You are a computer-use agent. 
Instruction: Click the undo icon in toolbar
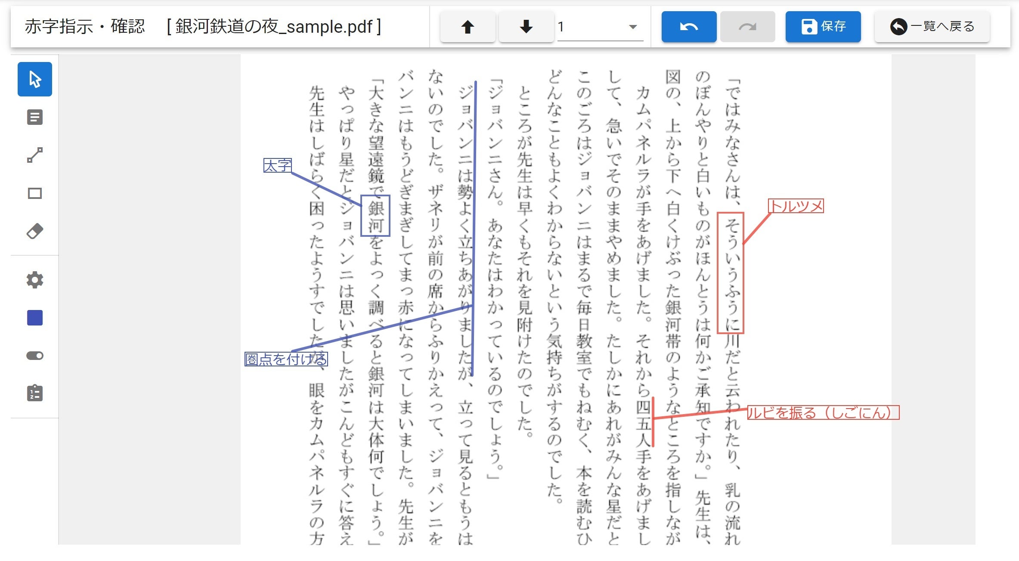pyautogui.click(x=688, y=26)
